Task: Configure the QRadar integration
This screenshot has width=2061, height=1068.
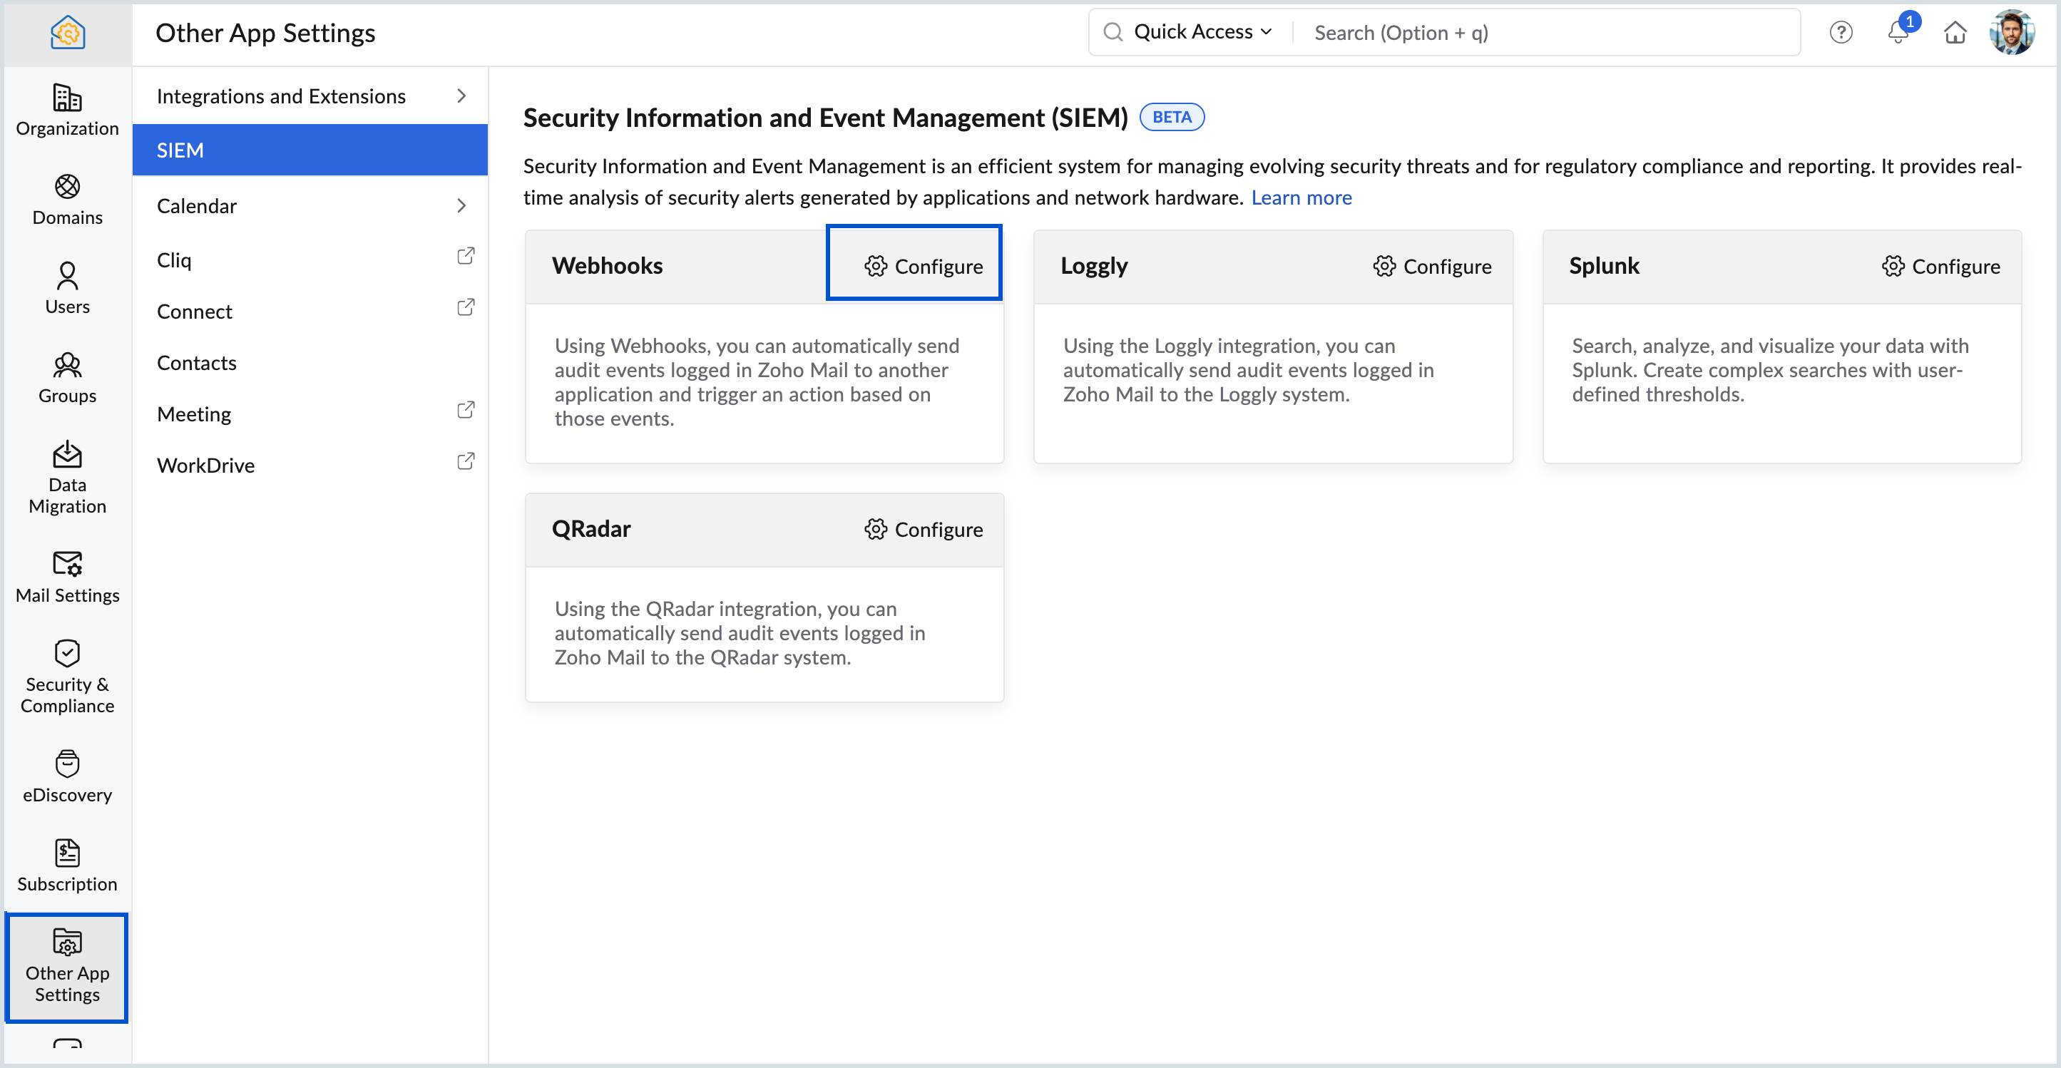Action: point(924,529)
